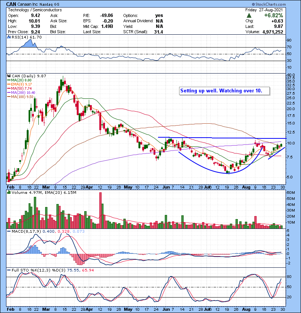Click the candlestick icon beside CAN (Daily)
This screenshot has height=313, width=301.
click(9, 76)
